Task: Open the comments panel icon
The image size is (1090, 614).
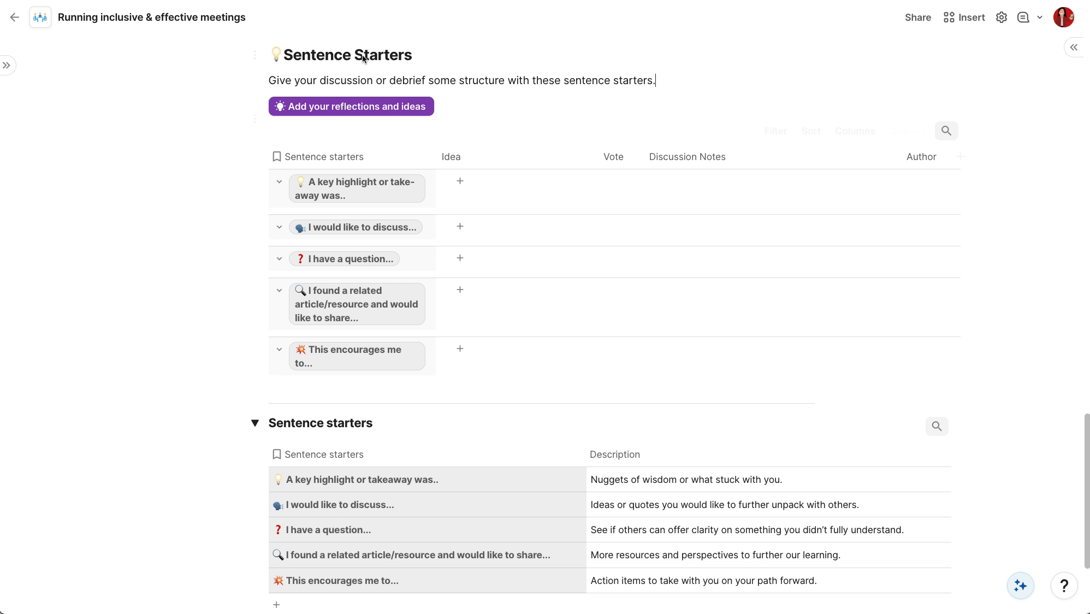Action: 1023,17
